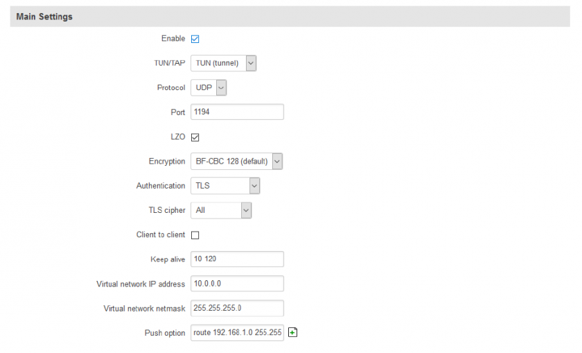Toggle the Enable checkbox

click(x=195, y=39)
